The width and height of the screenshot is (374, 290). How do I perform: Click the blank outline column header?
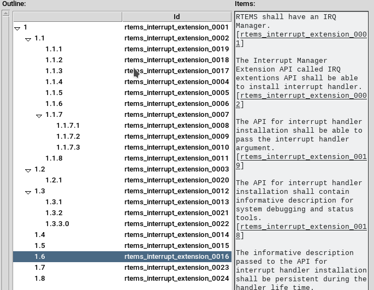click(x=68, y=17)
